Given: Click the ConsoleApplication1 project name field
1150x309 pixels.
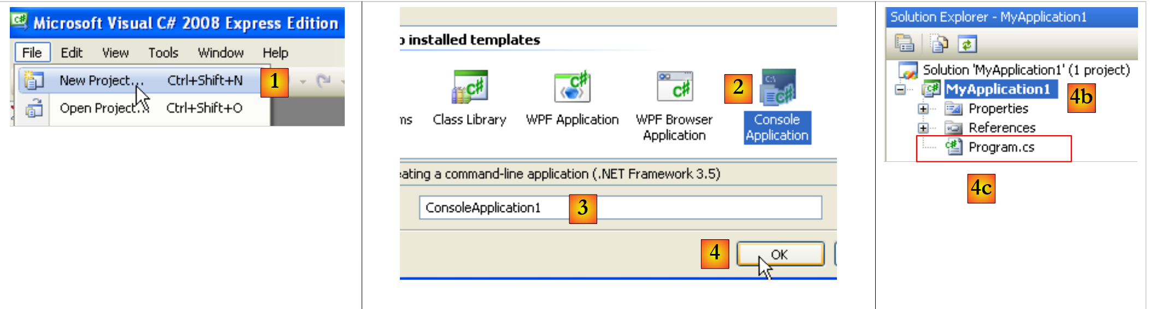Looking at the screenshot, I should (x=620, y=208).
